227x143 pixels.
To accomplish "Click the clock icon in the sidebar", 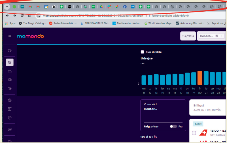I will coord(10,118).
